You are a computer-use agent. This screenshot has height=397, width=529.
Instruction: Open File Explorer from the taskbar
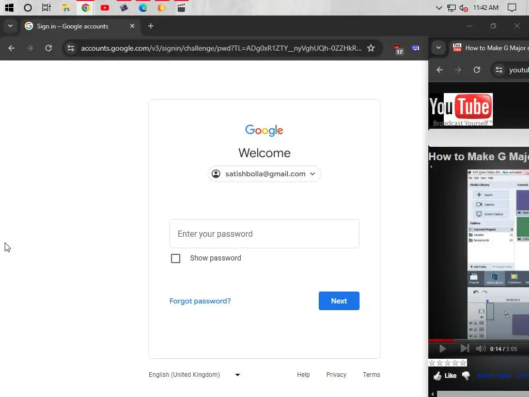point(66,7)
